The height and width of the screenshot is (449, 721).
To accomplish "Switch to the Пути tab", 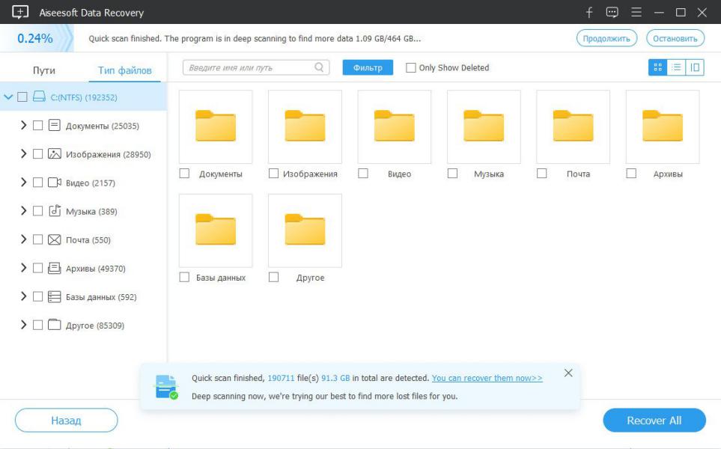I will click(x=44, y=70).
